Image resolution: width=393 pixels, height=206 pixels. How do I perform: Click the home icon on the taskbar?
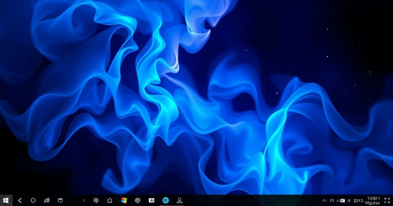tap(110, 200)
